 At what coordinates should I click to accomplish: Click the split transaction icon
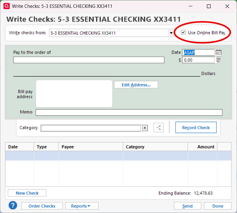pos(159,128)
